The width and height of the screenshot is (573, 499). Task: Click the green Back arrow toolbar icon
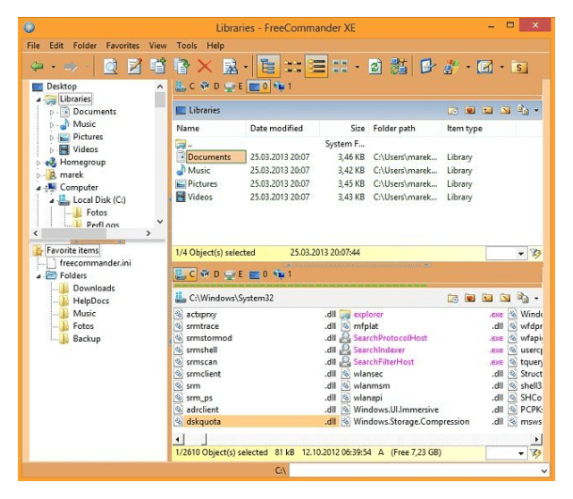(x=38, y=67)
